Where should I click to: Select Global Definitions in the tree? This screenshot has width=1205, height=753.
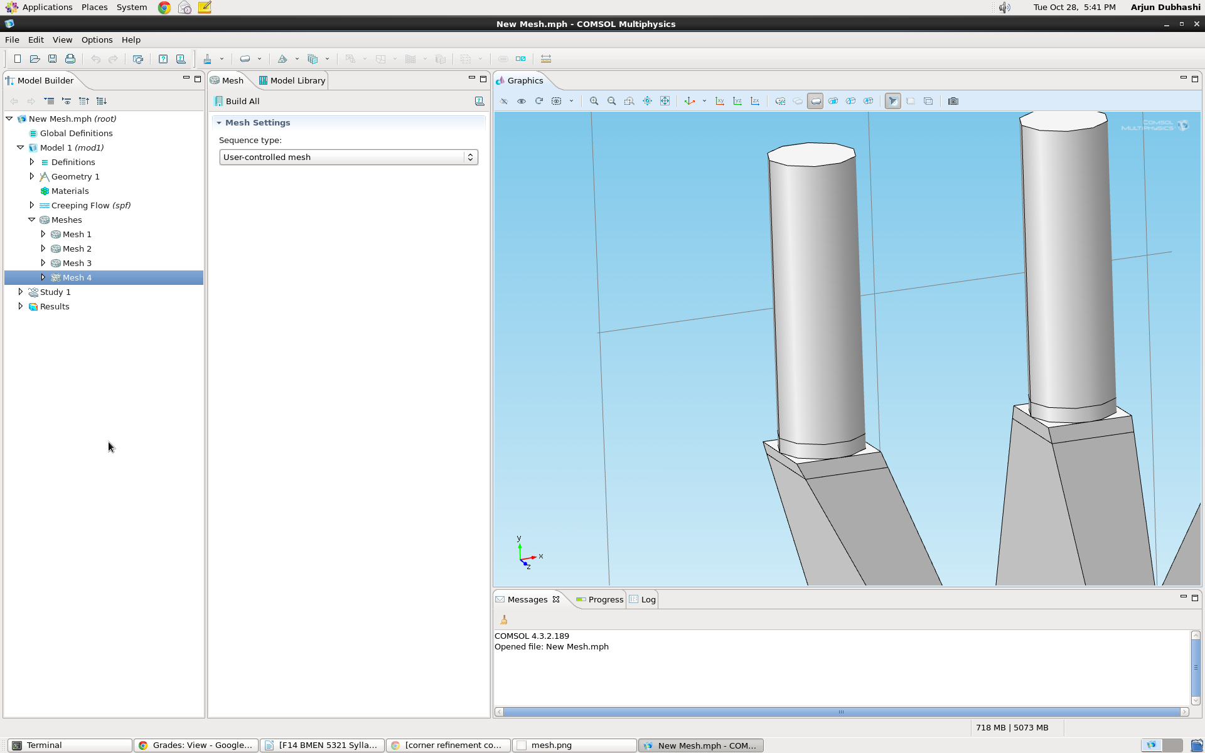(x=76, y=133)
